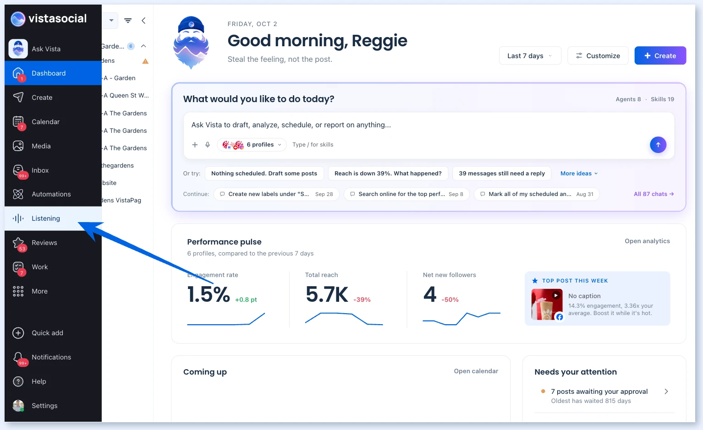Click the plus attachment icon in prompt box
This screenshot has height=430, width=703.
pyautogui.click(x=195, y=145)
